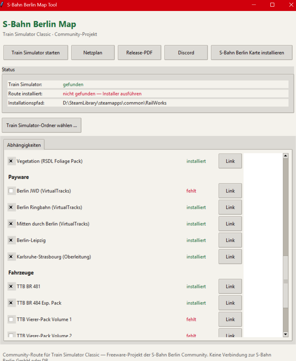Viewport: 296px width, 361px height.
Task: Maximize the S-Bahn Berlin Map Tool window
Action: [x=272, y=5]
